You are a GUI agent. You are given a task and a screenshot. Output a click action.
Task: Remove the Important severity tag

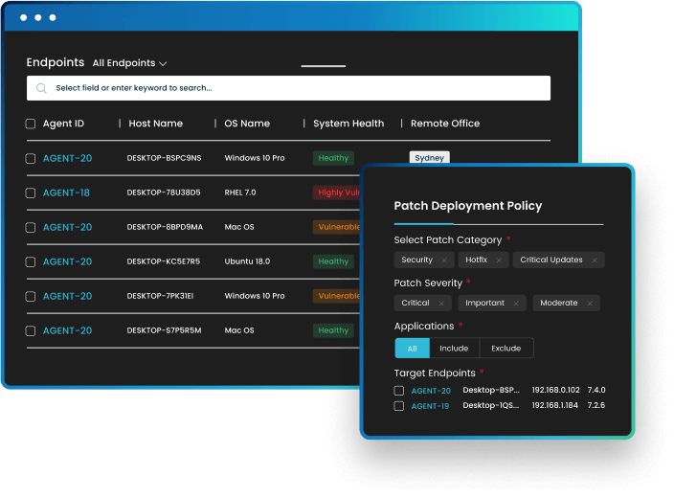(516, 304)
